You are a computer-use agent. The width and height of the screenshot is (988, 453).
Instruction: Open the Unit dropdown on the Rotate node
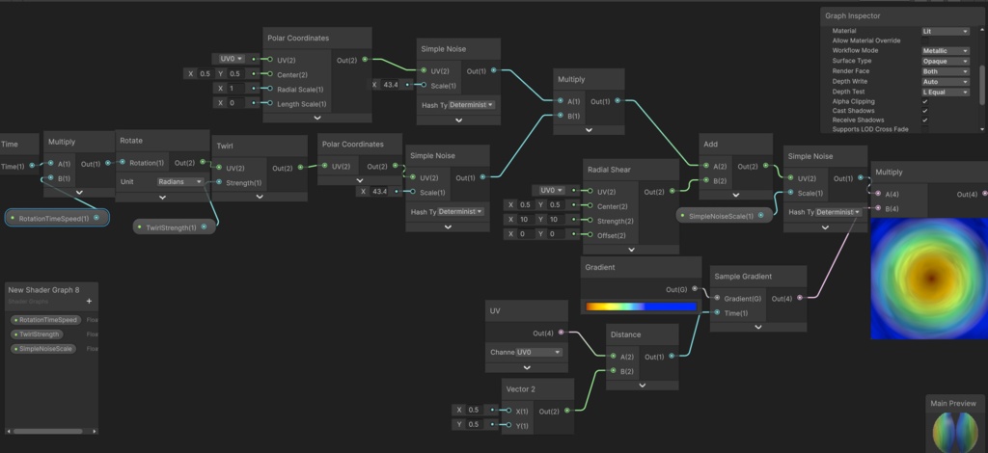pyautogui.click(x=180, y=182)
